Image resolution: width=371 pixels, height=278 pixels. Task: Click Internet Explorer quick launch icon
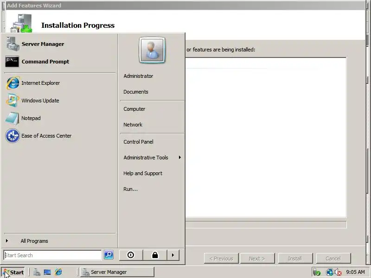[58, 272]
